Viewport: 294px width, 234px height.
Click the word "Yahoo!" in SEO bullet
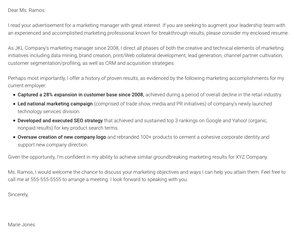point(239,121)
